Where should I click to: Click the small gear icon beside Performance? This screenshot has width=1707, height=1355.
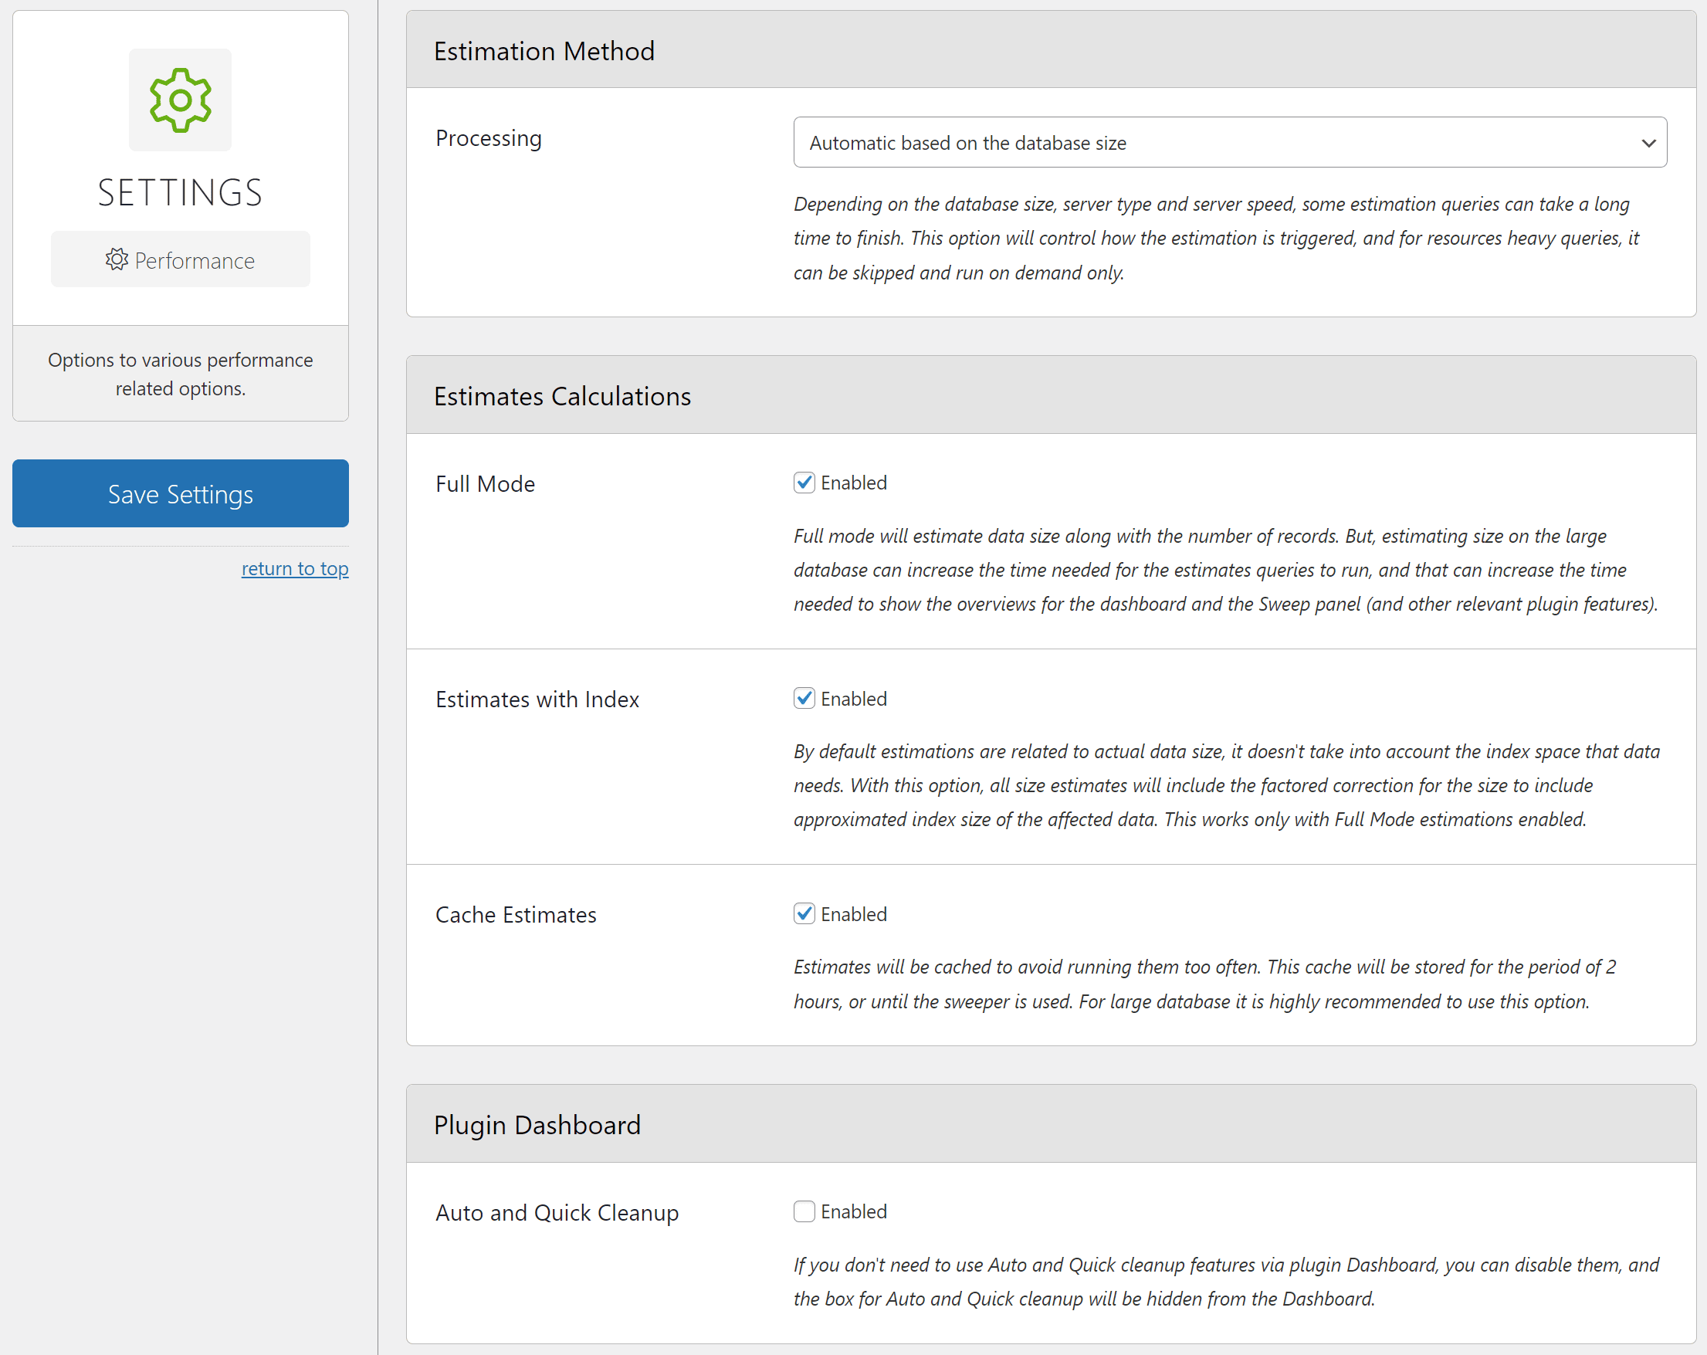(x=117, y=259)
